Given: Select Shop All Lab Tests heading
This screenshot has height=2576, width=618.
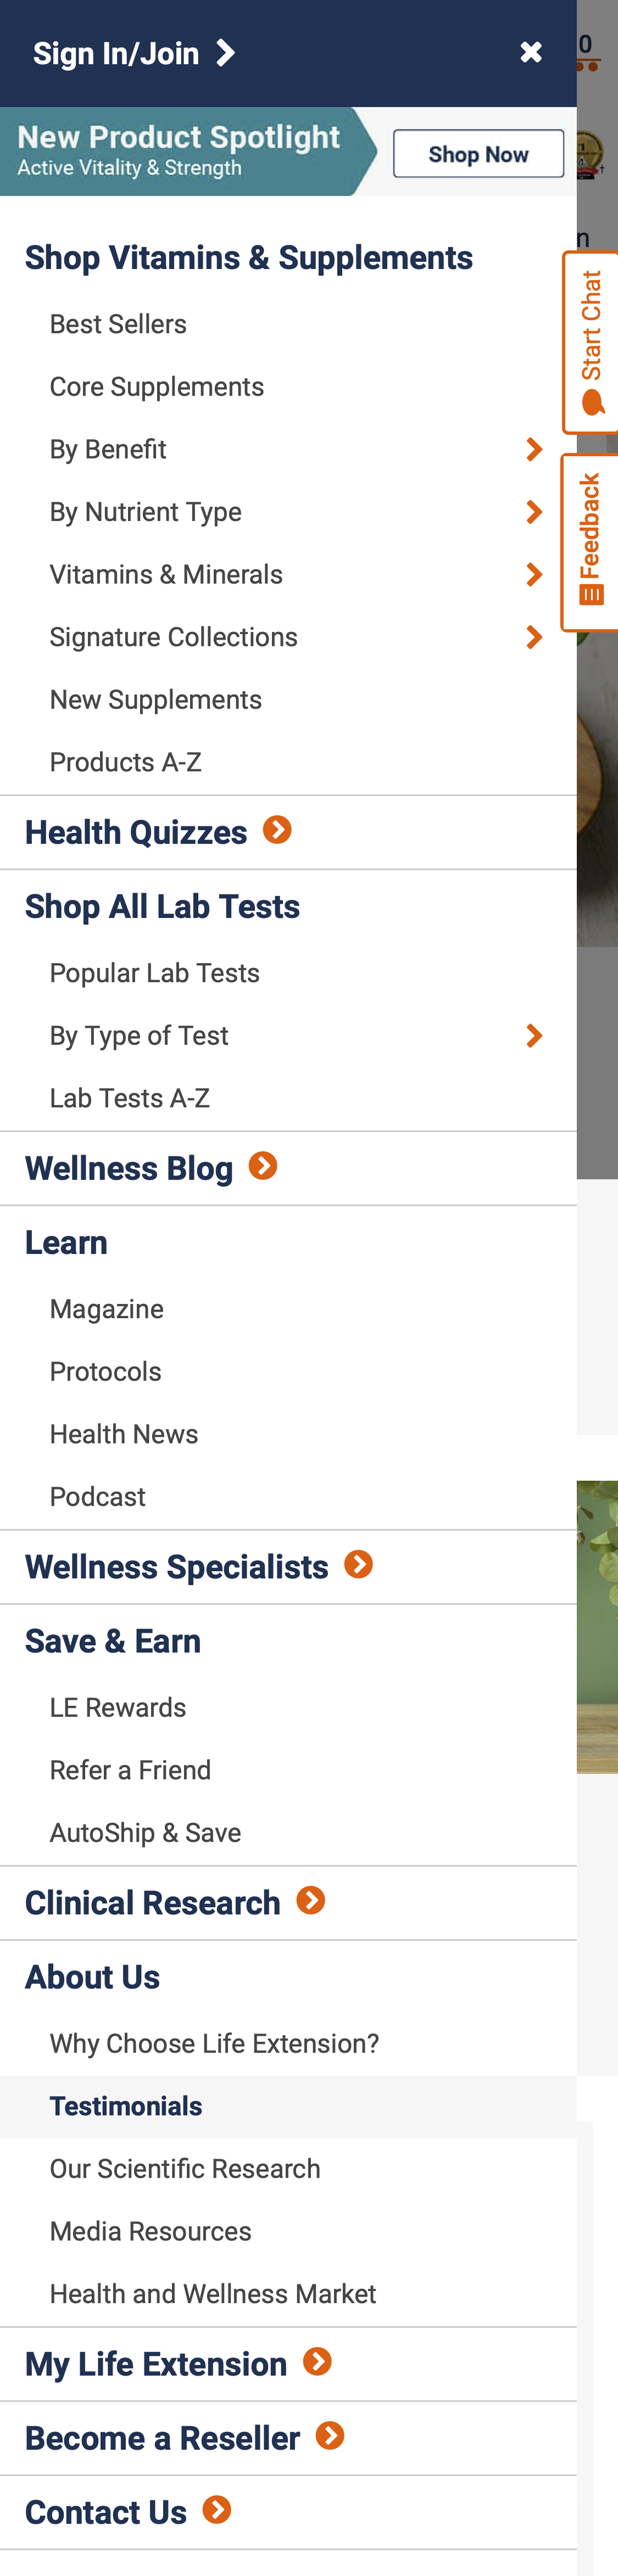Looking at the screenshot, I should [x=163, y=905].
